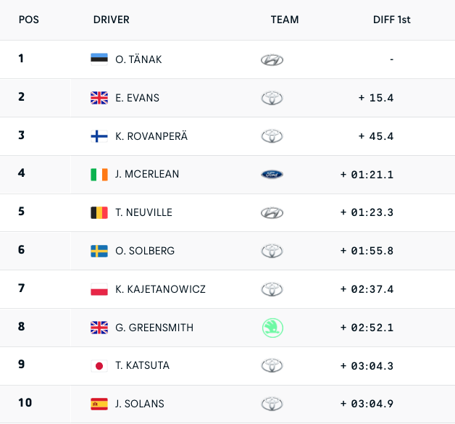
Task: Select driver name K. Kajetanowicz
Action: 160,289
